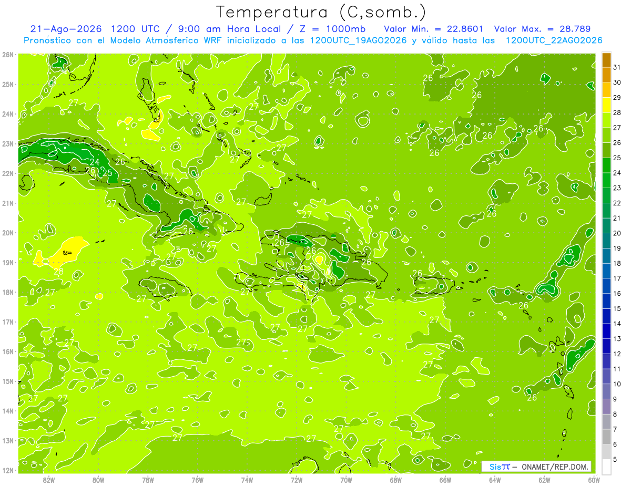
Task: Pick the legend swatch between 24 and 25
Action: (606, 165)
